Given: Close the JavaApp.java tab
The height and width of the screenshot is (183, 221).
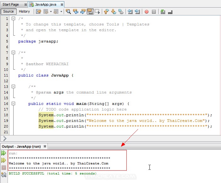Looking at the screenshot, I should (x=62, y=5).
